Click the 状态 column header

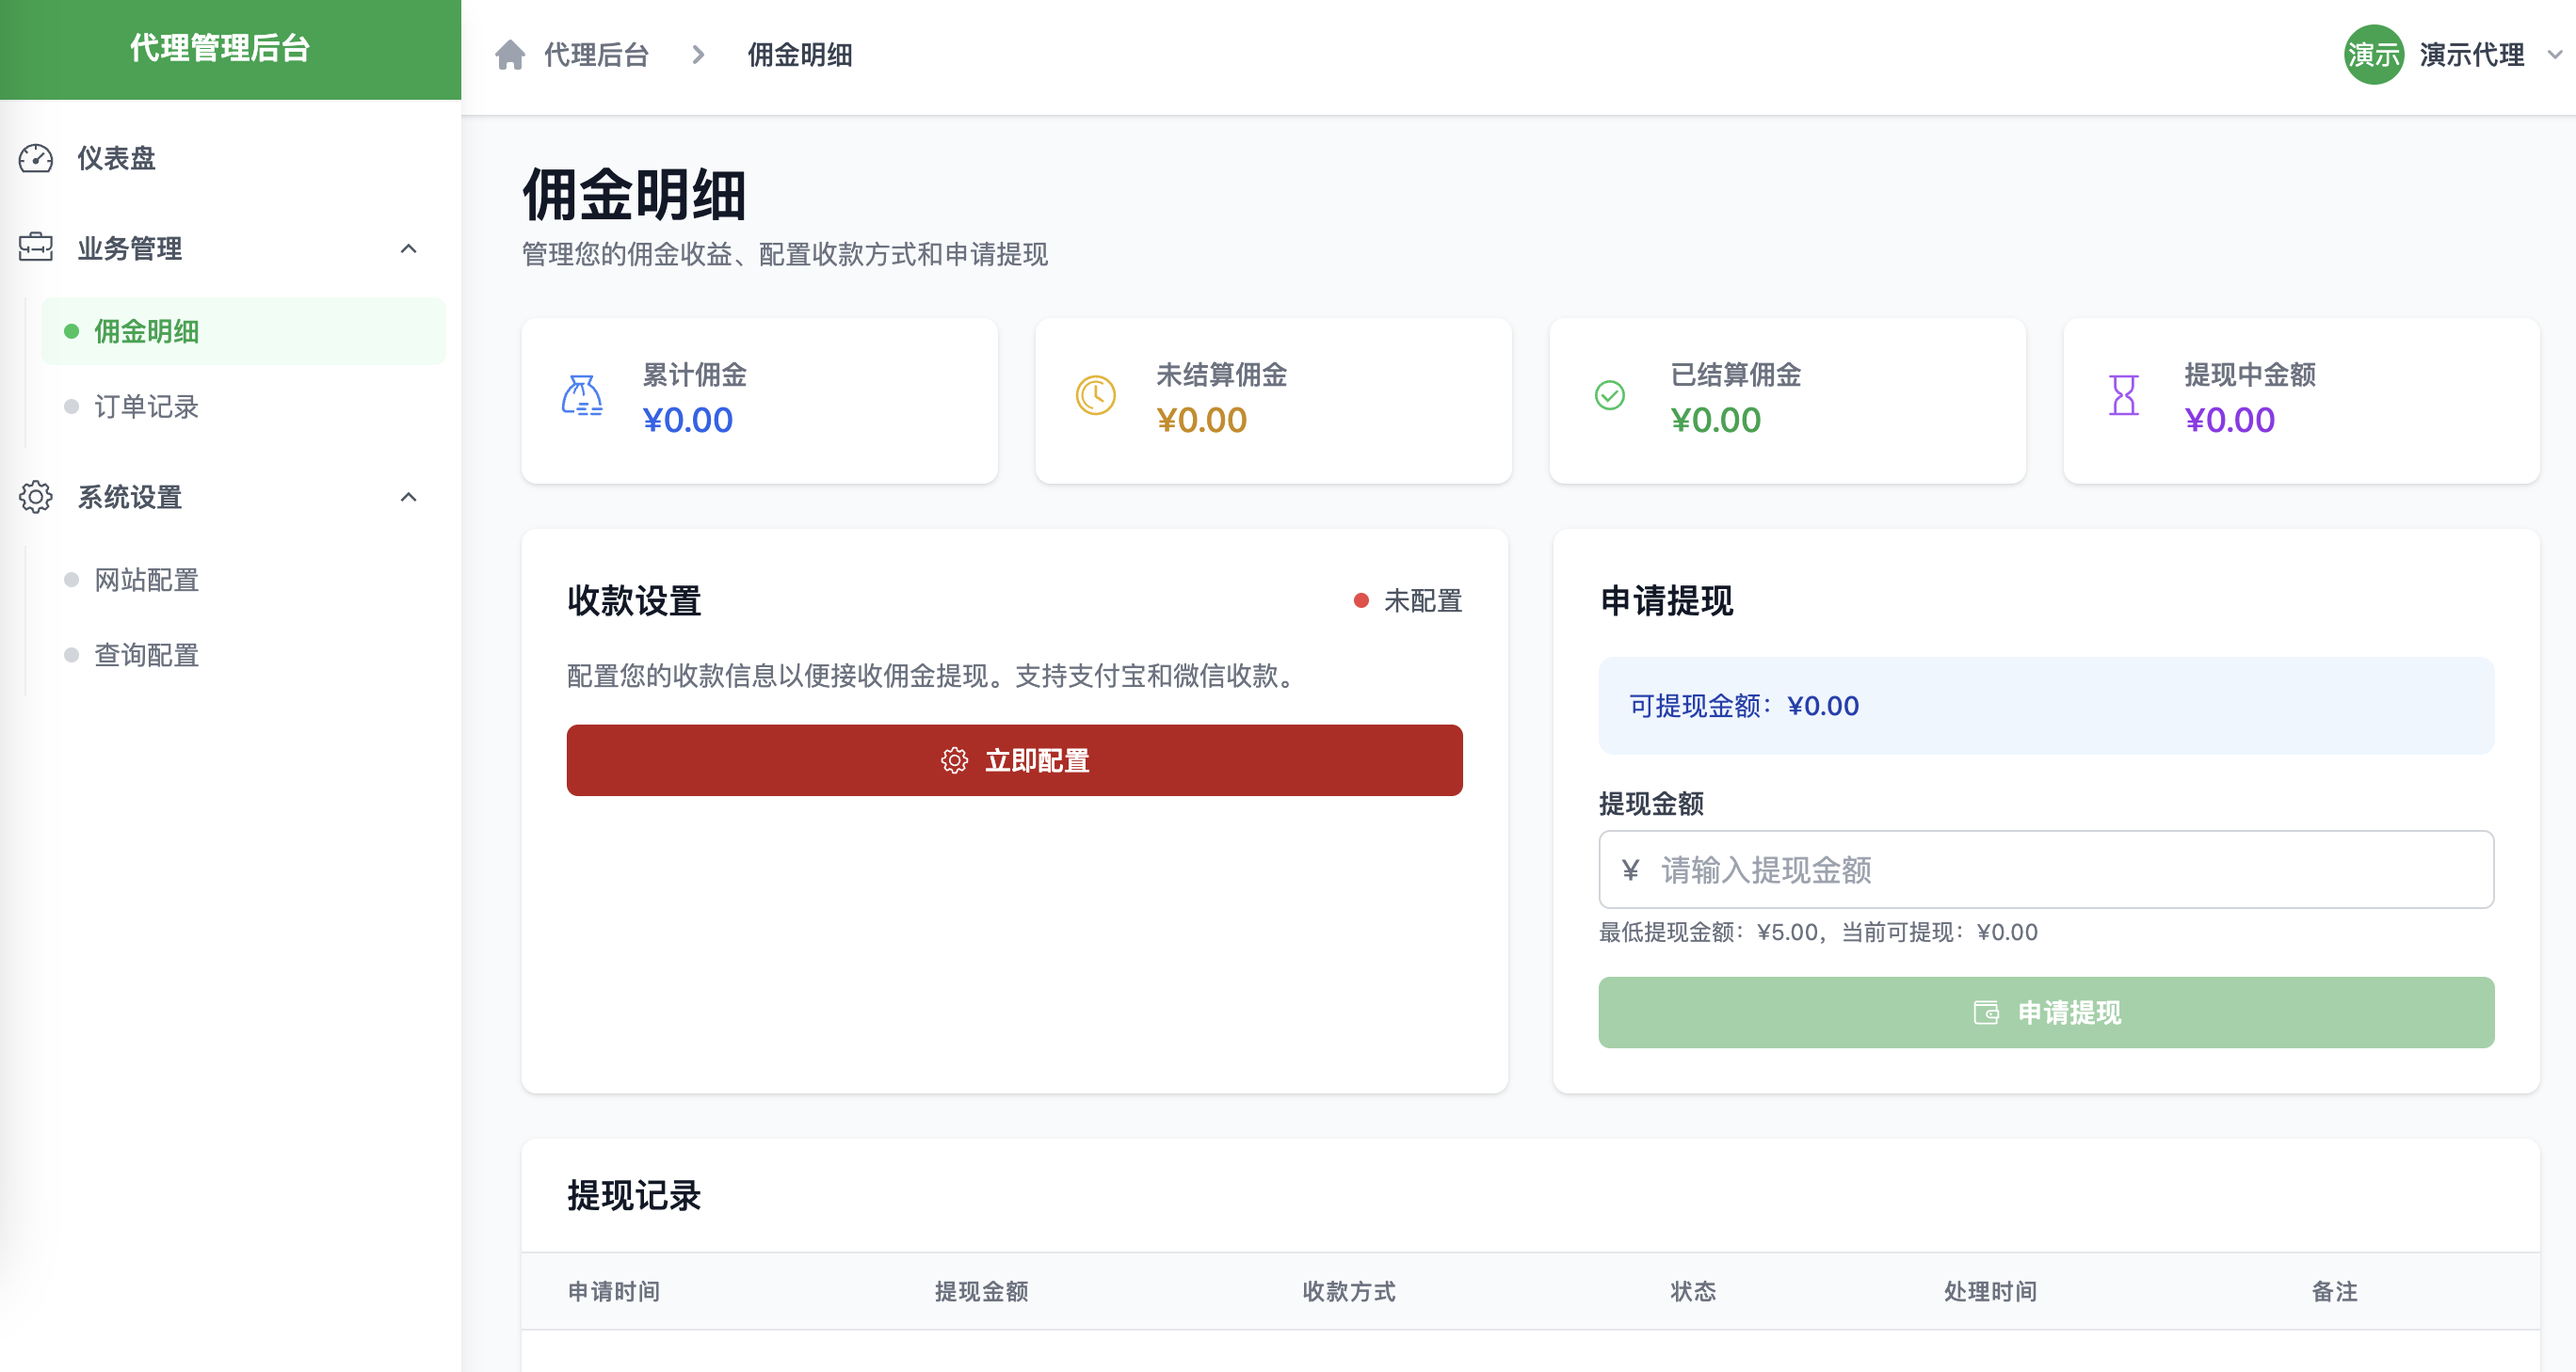[1693, 1291]
